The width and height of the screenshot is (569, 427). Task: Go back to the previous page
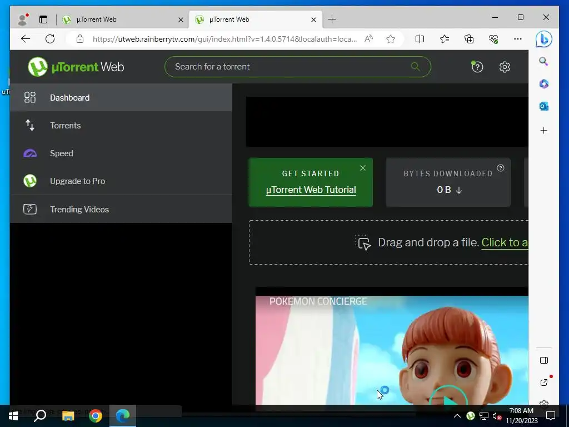click(26, 39)
